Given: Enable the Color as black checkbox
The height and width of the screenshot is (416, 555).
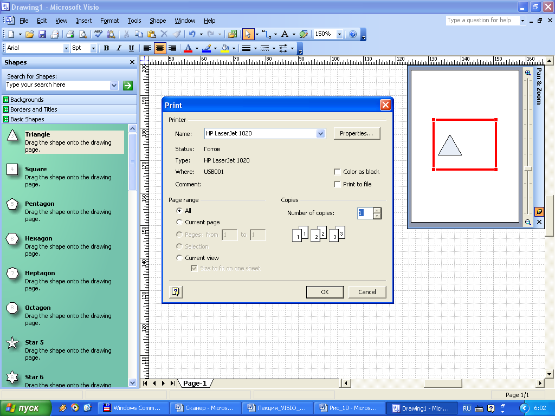Looking at the screenshot, I should (338, 172).
